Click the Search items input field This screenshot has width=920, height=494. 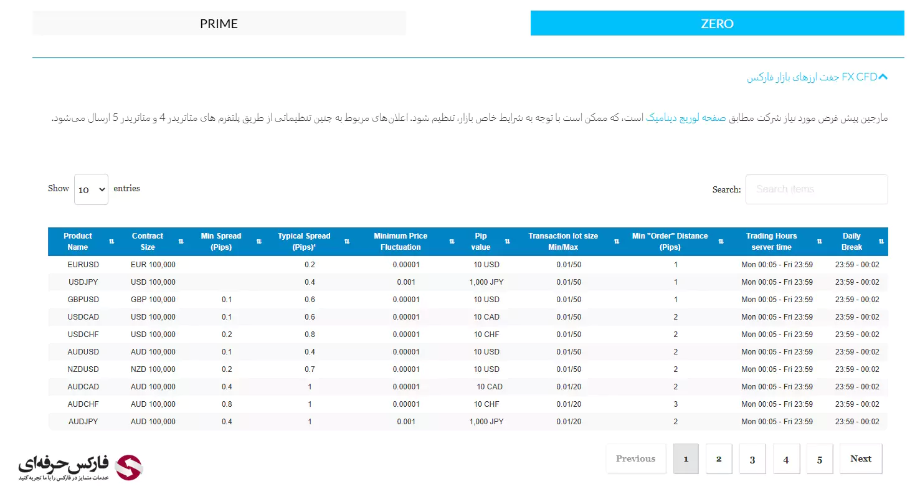(x=817, y=189)
